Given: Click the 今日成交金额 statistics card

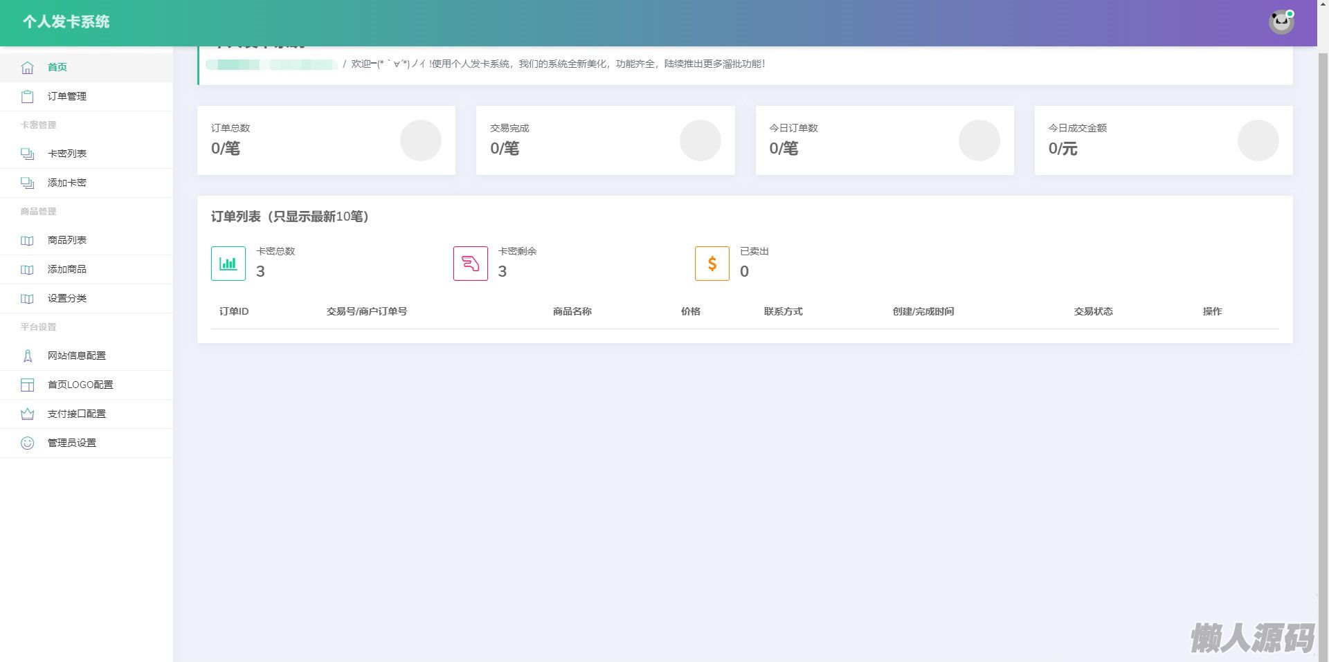Looking at the screenshot, I should 1163,140.
